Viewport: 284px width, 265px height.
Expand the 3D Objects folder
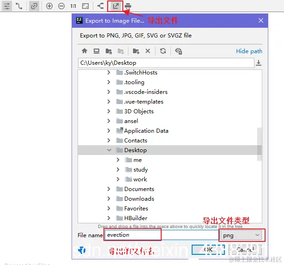(x=109, y=111)
